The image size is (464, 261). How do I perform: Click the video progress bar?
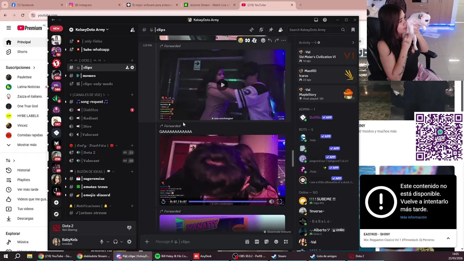click(x=228, y=202)
